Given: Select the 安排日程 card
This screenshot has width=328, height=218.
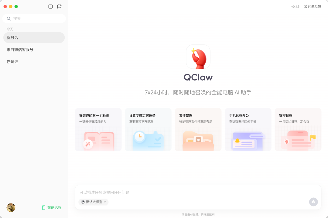Looking at the screenshot, I should point(298,130).
